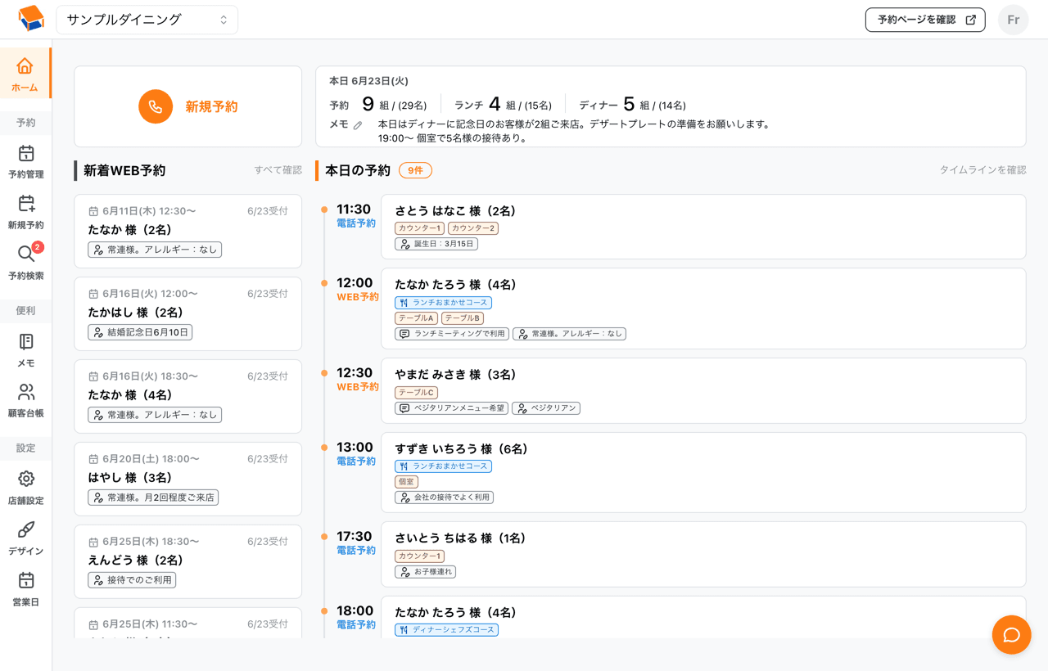Start a 新規予約 with phone button
The width and height of the screenshot is (1048, 671).
tap(187, 106)
